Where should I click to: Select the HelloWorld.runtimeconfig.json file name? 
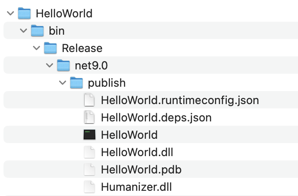pyautogui.click(x=179, y=100)
